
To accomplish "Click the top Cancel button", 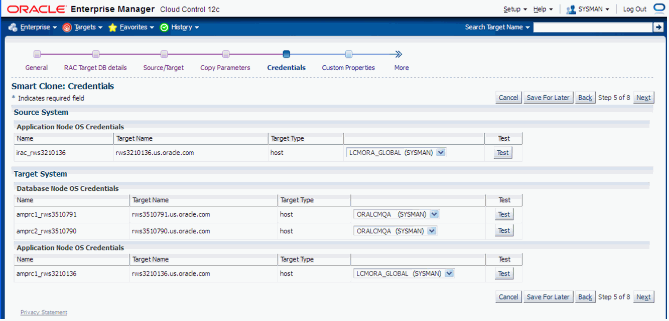I will click(508, 98).
